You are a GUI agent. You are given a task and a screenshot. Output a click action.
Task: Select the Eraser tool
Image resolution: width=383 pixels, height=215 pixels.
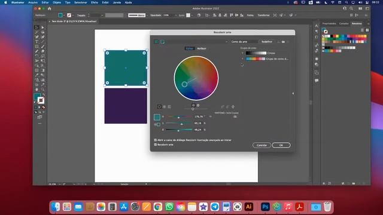point(42,51)
